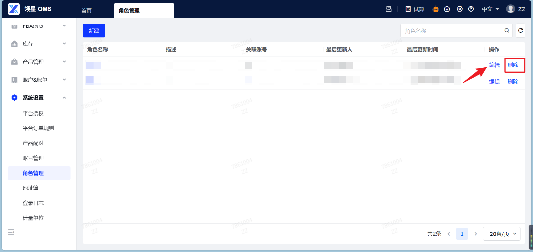
Task: Open 账号管理 in sidebar
Action: pos(33,158)
